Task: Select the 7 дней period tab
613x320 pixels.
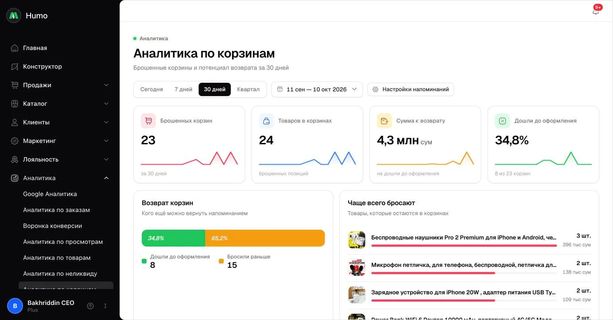Action: point(183,89)
